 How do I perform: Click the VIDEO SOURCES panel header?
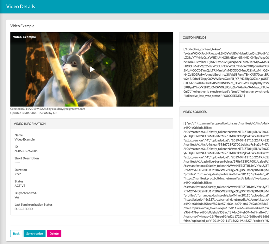coord(195,112)
